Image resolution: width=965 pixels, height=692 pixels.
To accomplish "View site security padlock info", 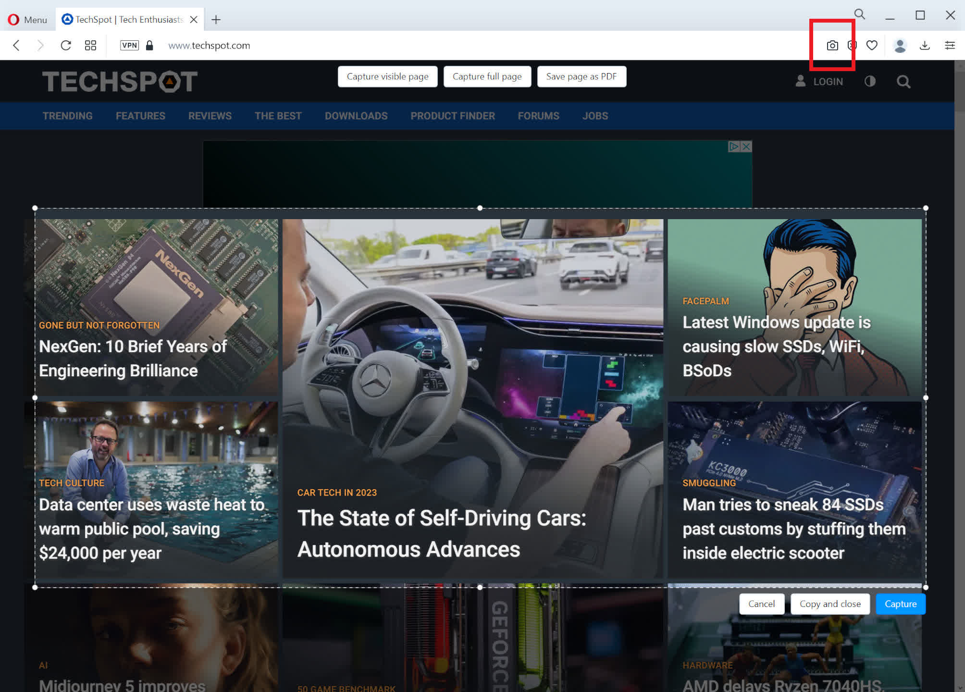I will (x=149, y=45).
